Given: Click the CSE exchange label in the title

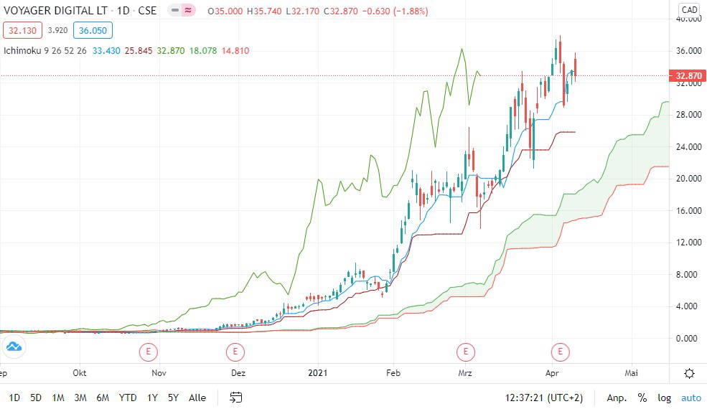Looking at the screenshot, I should coord(147,10).
